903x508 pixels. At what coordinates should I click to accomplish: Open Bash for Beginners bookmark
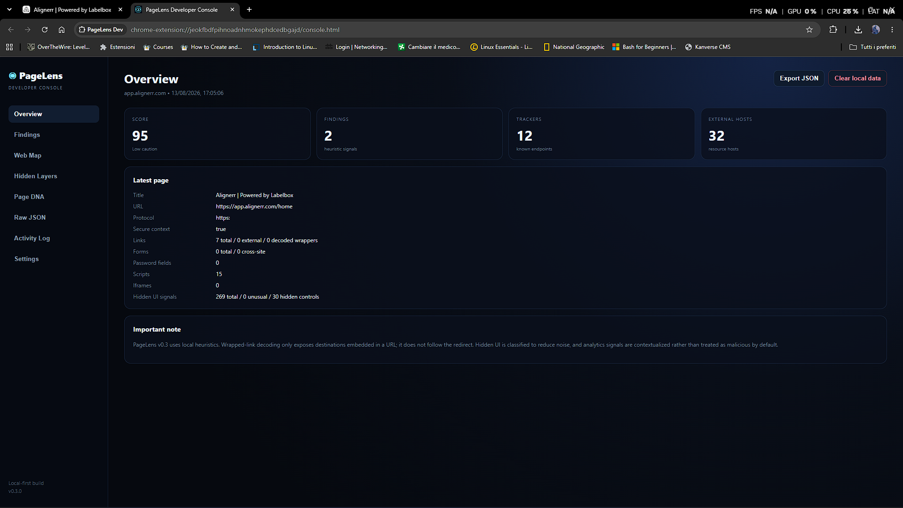(x=644, y=47)
